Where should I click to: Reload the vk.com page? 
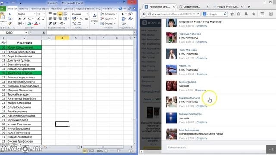coord(198,14)
